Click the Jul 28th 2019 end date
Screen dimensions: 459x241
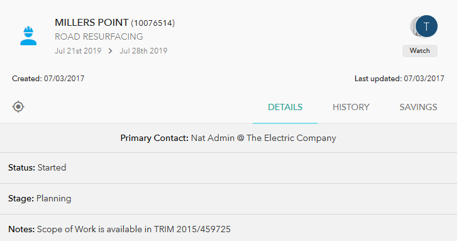(x=143, y=51)
